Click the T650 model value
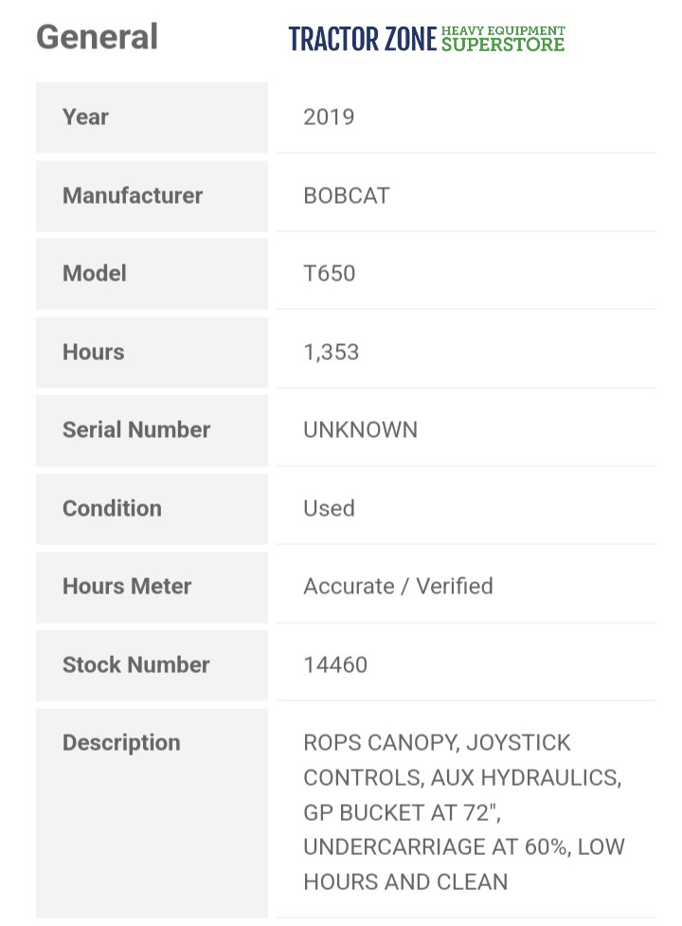 (x=329, y=274)
